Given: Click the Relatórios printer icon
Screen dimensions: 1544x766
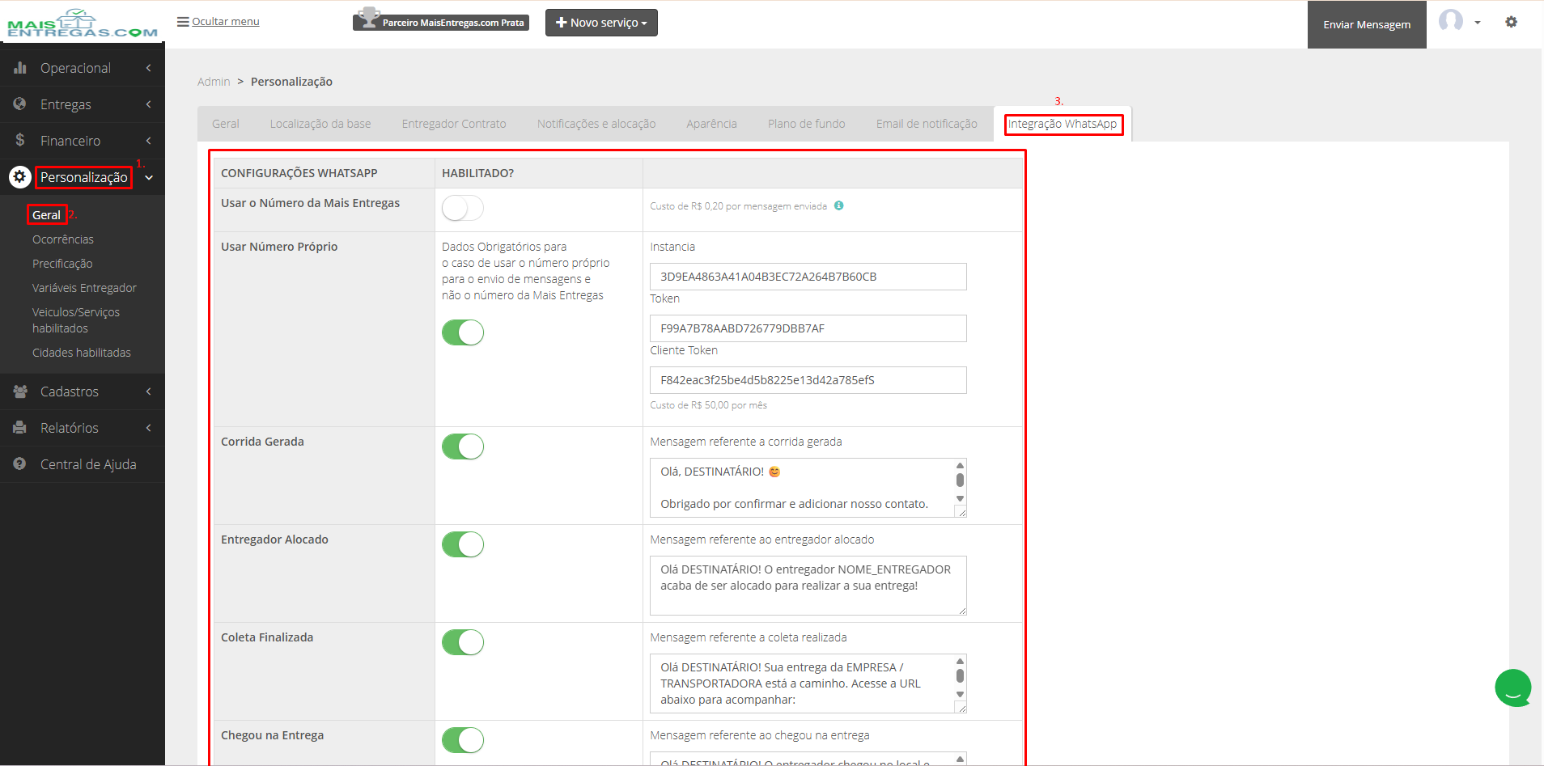Looking at the screenshot, I should coord(20,428).
